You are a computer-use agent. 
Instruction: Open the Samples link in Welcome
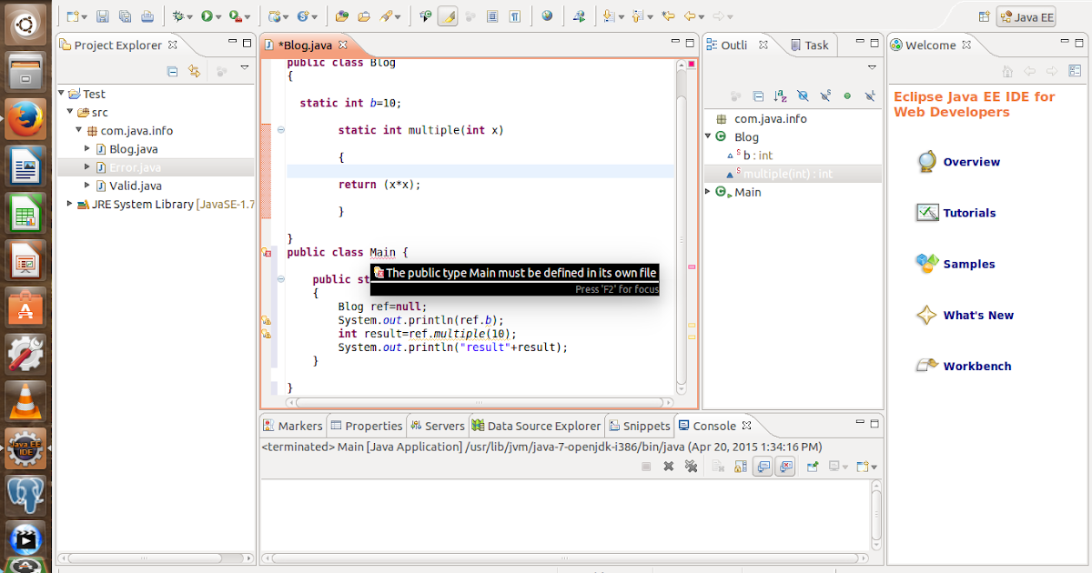pyautogui.click(x=969, y=264)
